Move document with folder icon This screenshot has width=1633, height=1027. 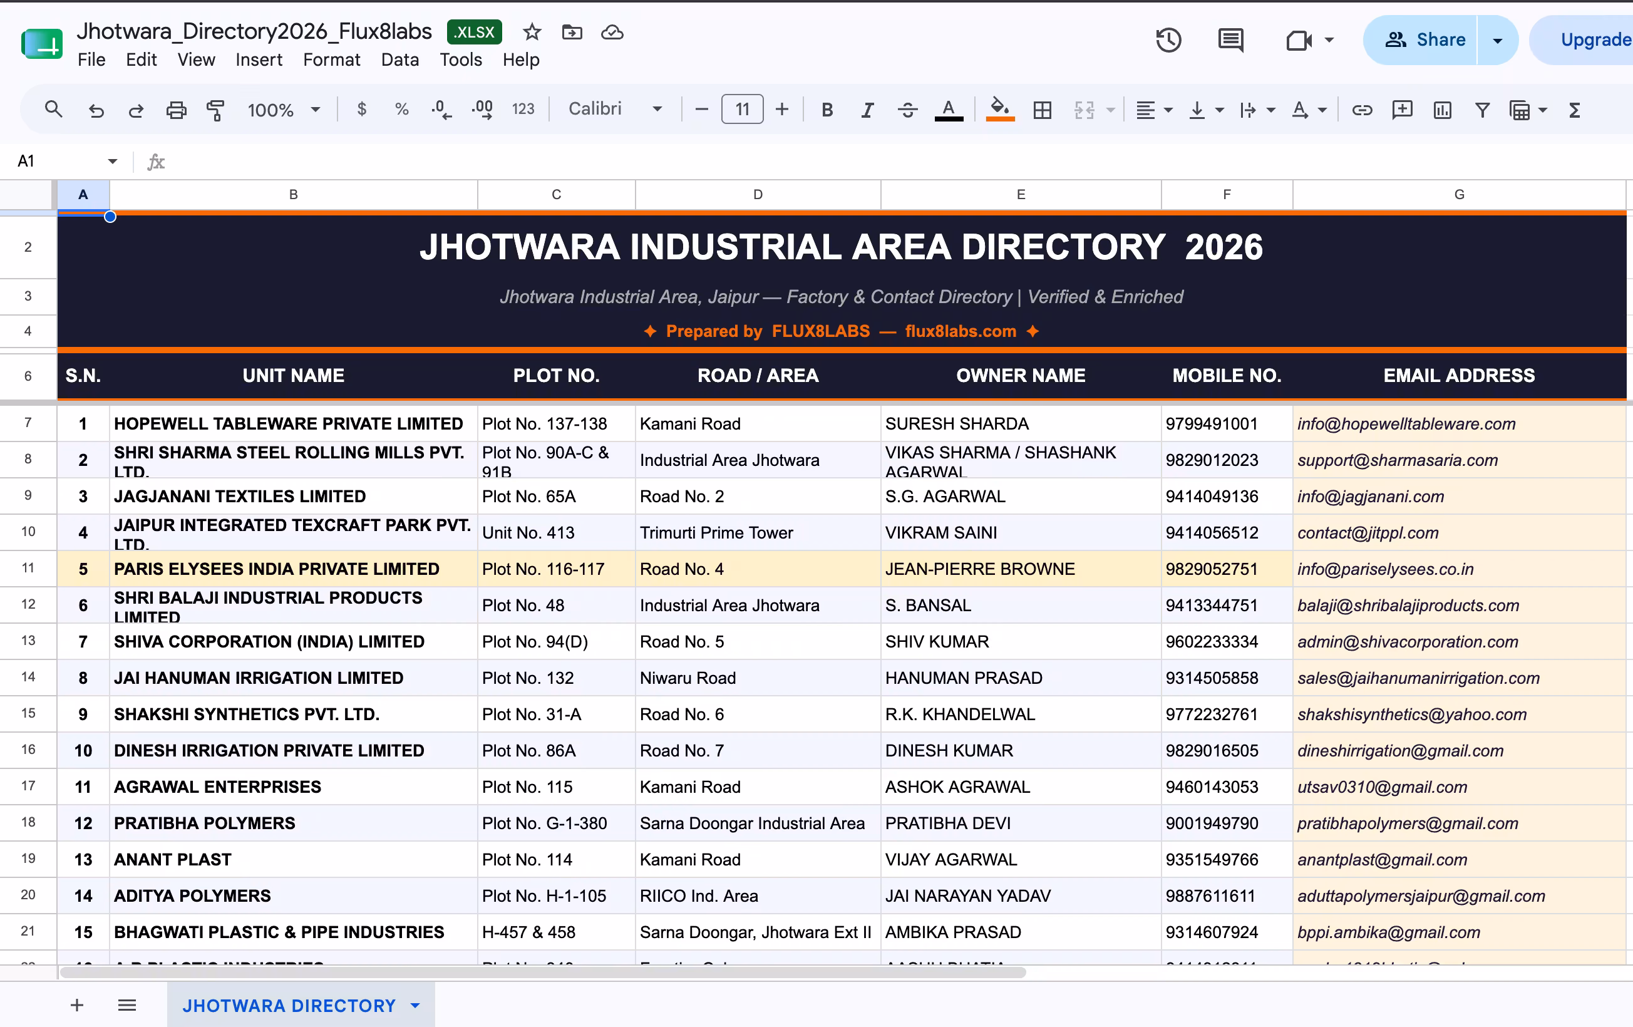click(x=572, y=32)
